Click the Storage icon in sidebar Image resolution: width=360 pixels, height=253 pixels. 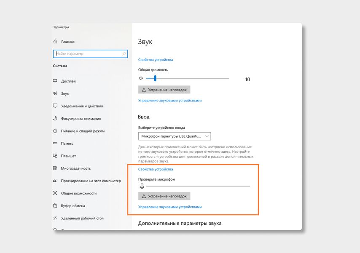pos(55,143)
